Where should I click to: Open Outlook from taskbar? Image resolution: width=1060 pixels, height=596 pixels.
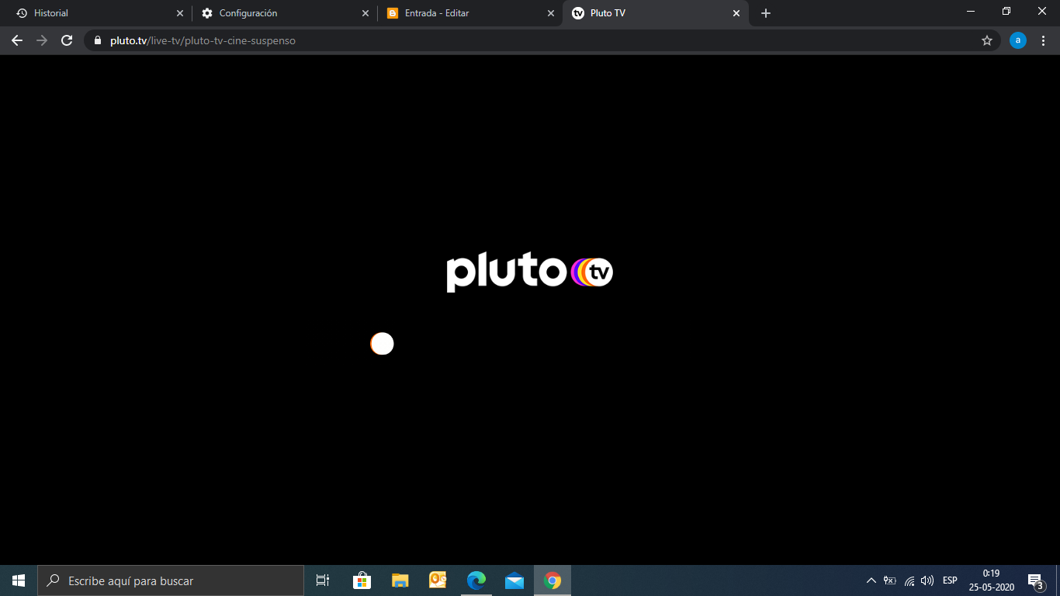(x=438, y=580)
